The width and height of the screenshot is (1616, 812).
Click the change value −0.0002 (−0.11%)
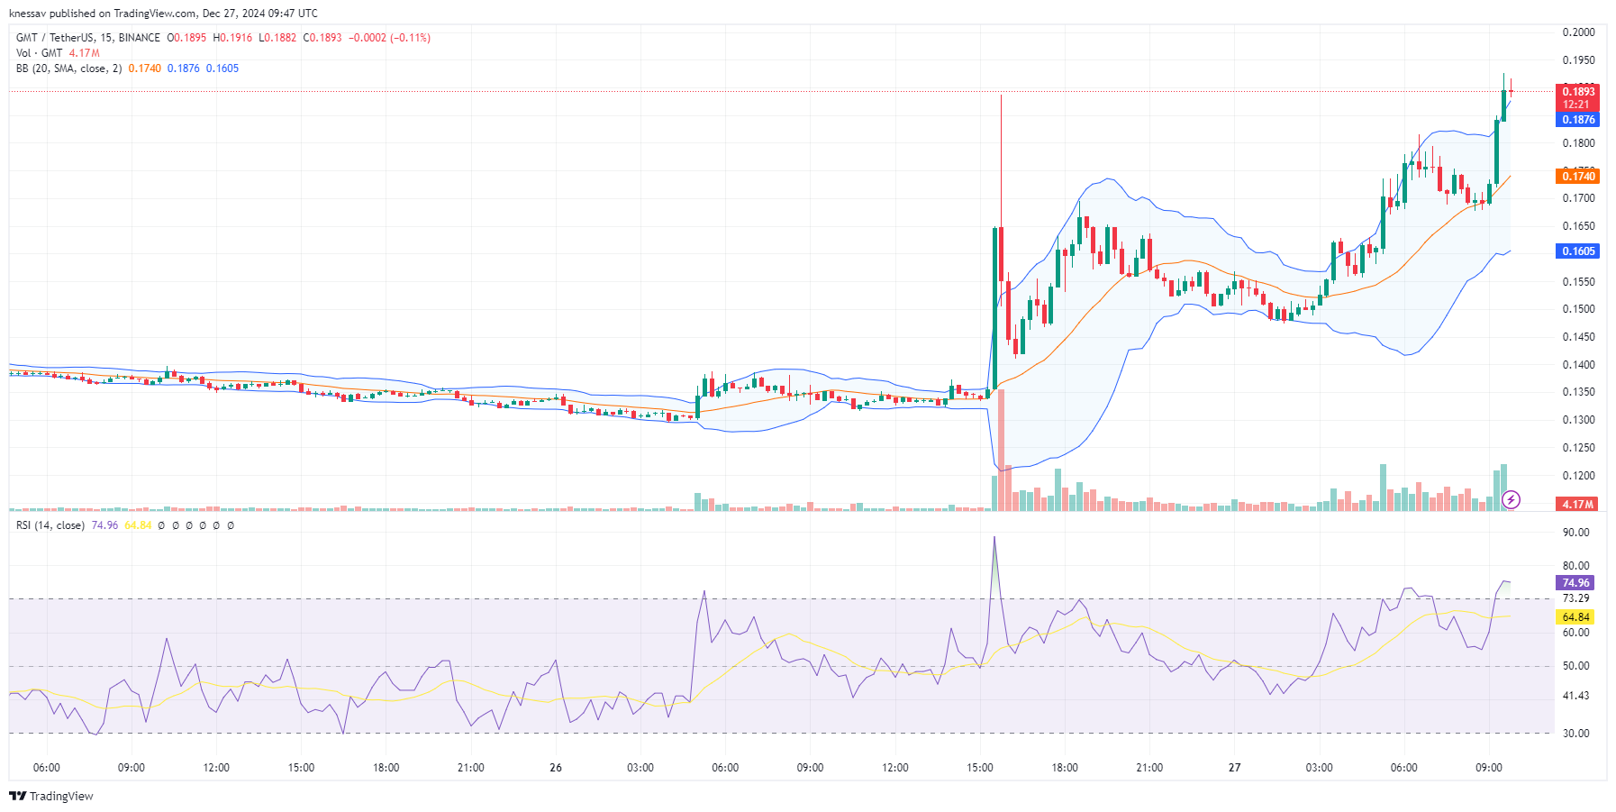click(390, 38)
